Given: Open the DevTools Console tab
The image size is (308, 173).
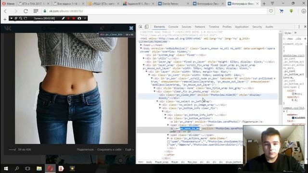Looking at the screenshot, I should point(173,27).
